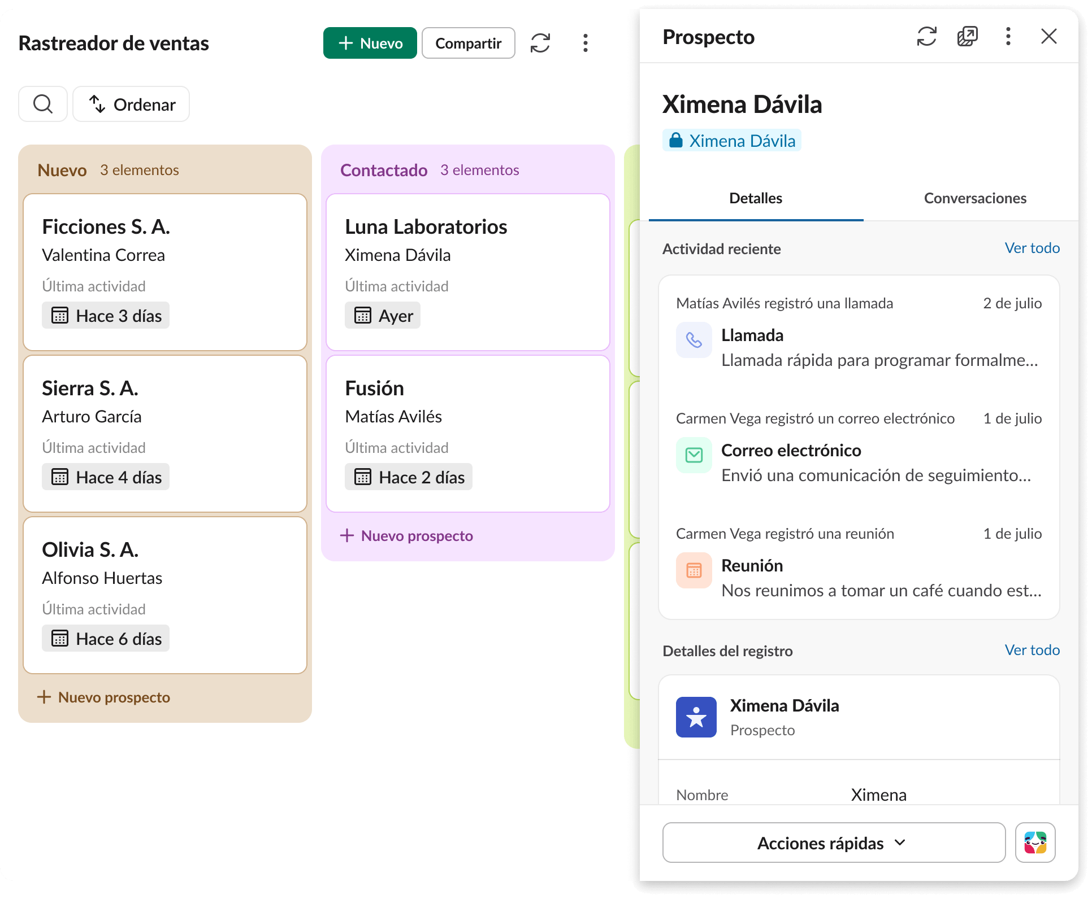Select the Luna Laboratorios card
Screen dimensions: 1092x899
coord(468,272)
